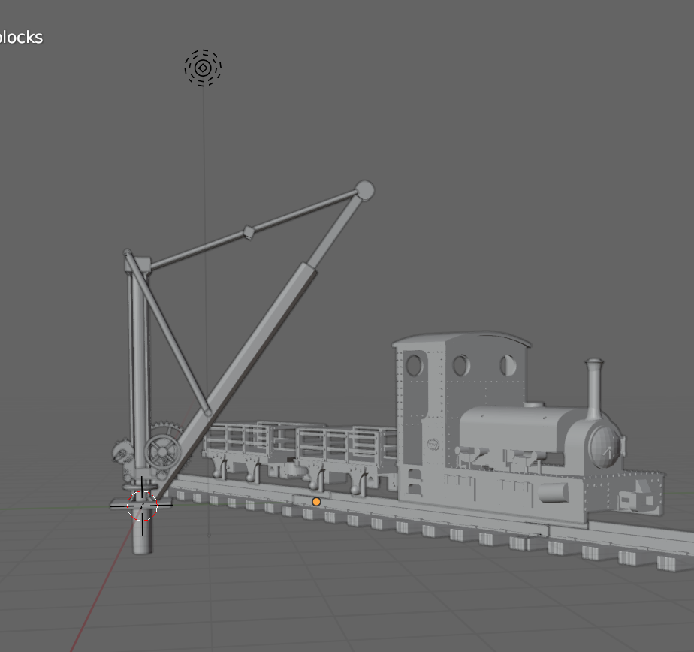Select the orange object origin dot on track

coord(316,500)
